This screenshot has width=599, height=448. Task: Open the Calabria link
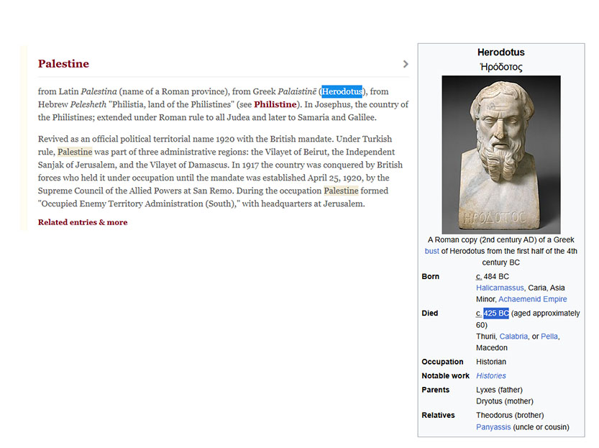pos(513,337)
